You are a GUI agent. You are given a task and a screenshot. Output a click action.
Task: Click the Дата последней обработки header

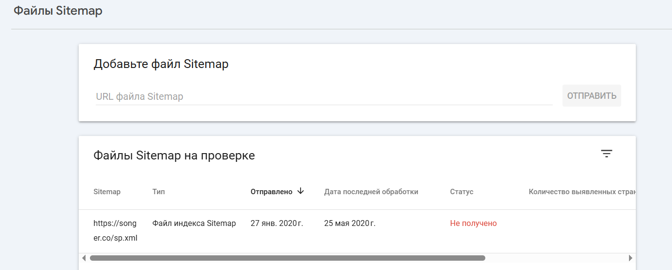click(371, 192)
